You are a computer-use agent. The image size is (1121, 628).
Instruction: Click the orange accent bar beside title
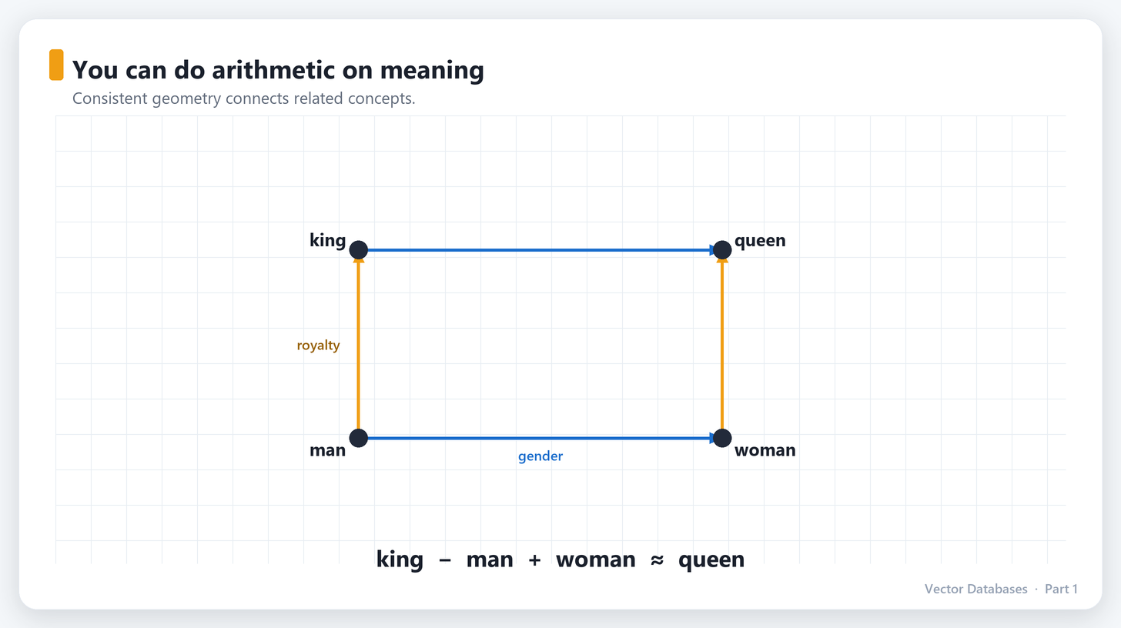tap(56, 65)
